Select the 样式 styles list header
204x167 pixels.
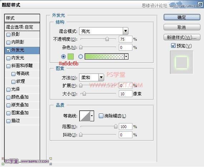[x=22, y=18]
